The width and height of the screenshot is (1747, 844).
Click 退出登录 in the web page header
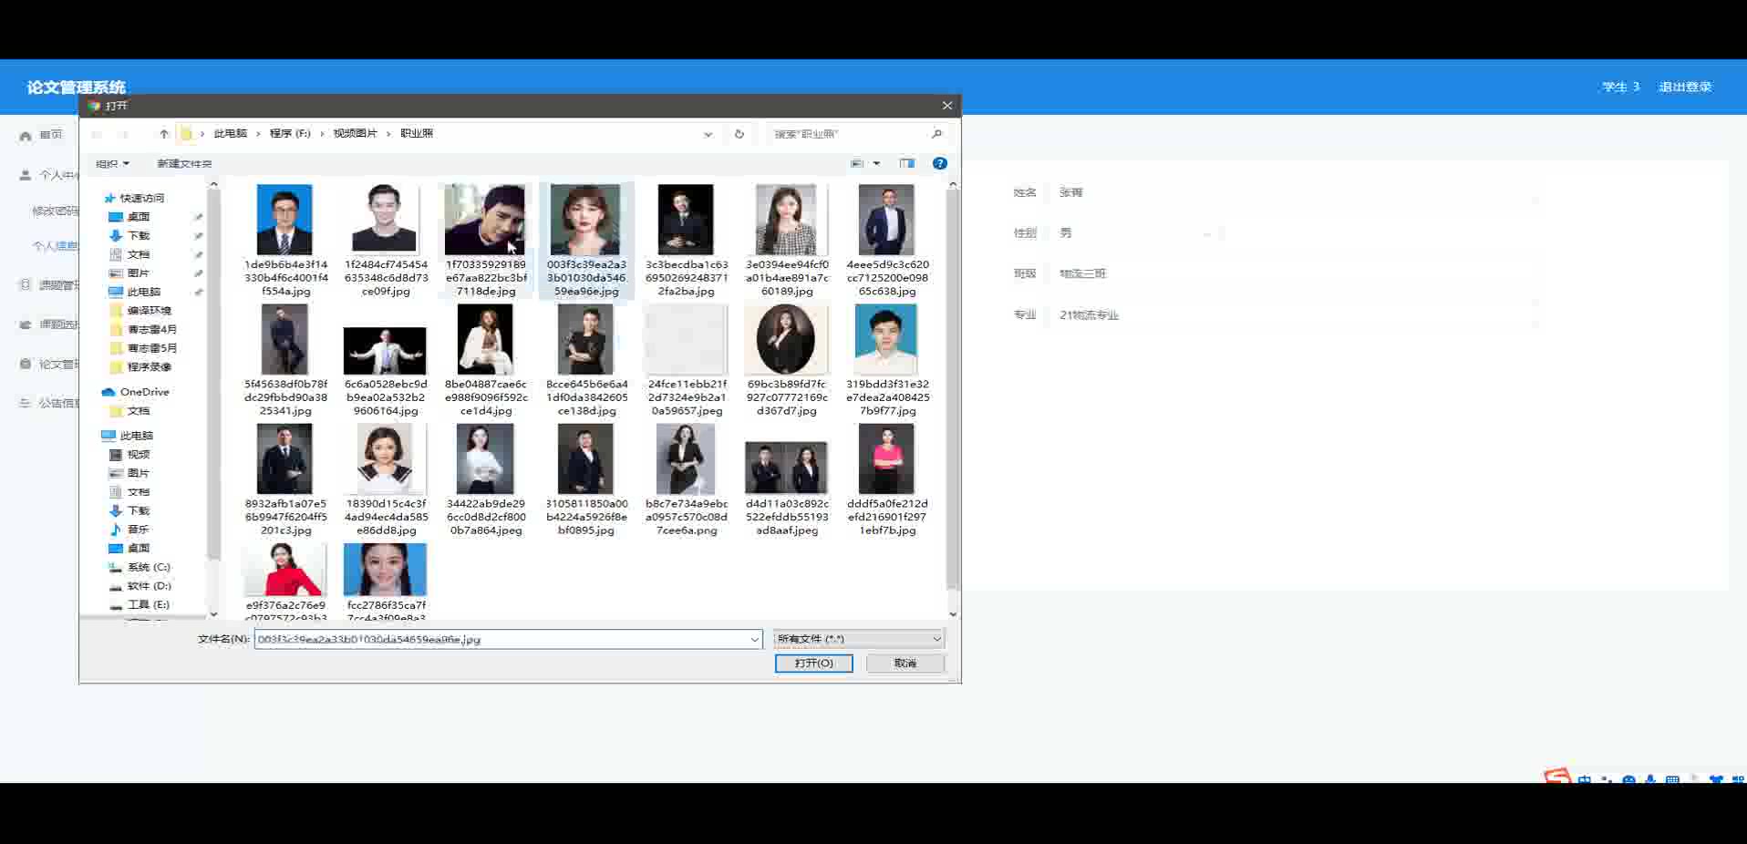click(x=1685, y=87)
